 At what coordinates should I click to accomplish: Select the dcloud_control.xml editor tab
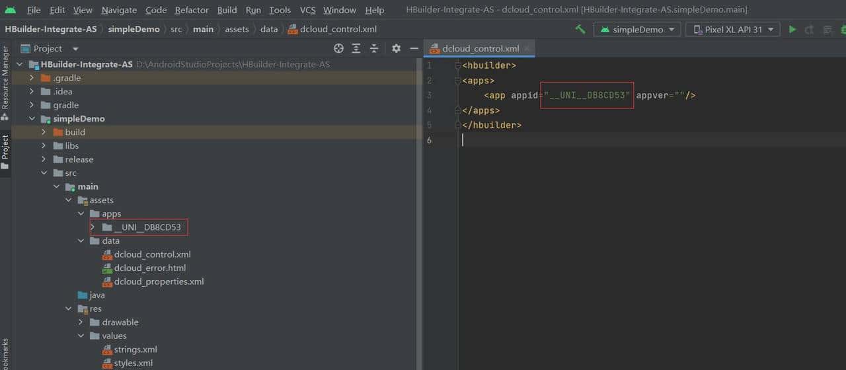pos(480,49)
